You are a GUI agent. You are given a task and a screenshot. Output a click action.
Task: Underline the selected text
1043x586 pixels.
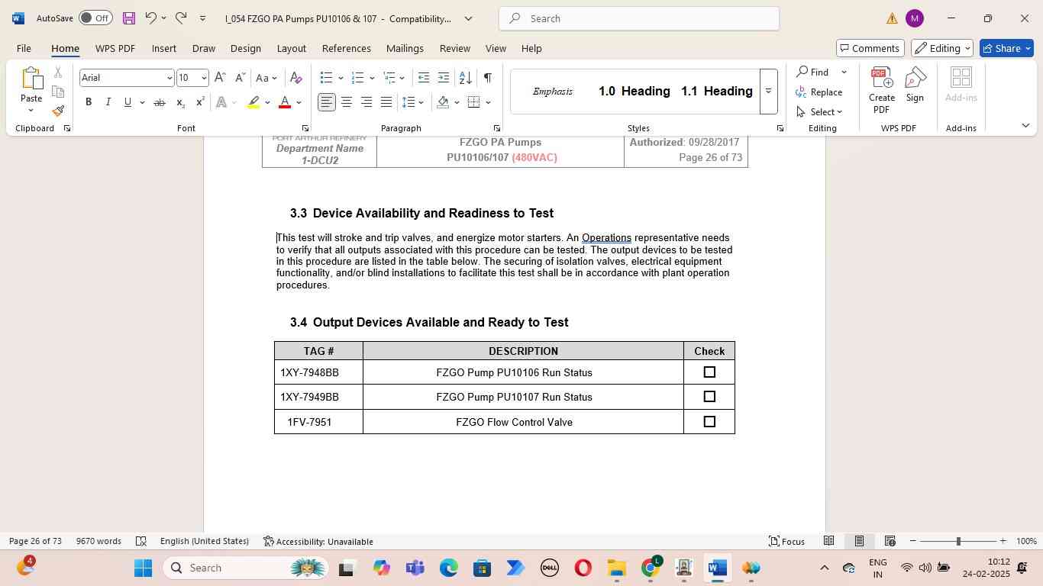pos(128,102)
